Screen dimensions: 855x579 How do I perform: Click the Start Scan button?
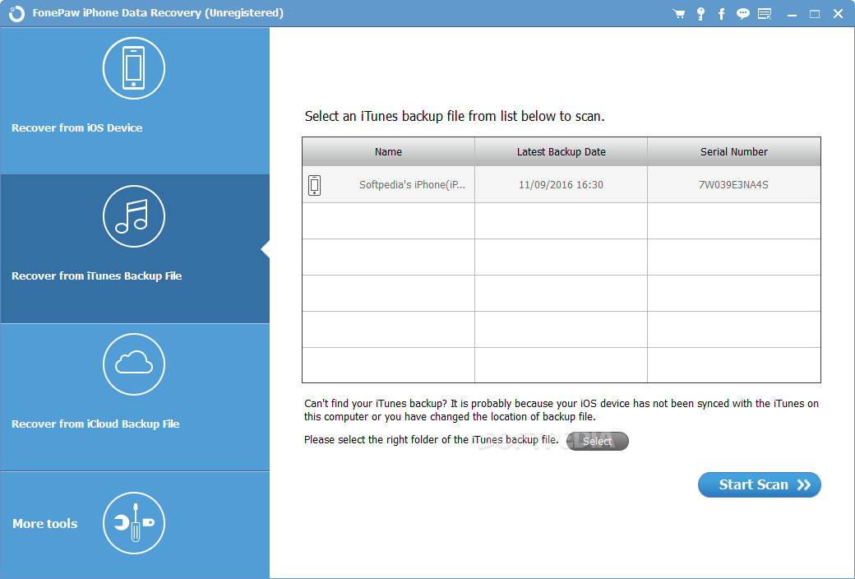click(x=759, y=484)
